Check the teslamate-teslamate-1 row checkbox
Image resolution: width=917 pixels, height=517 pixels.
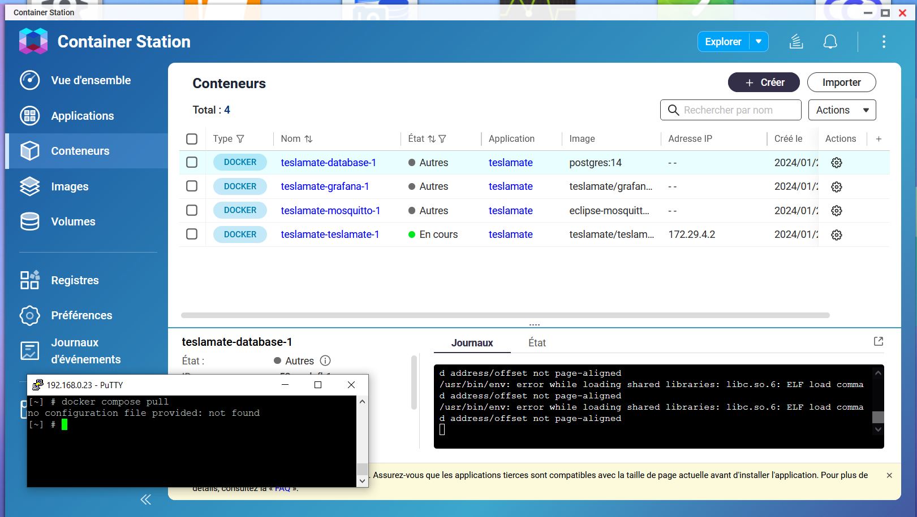(192, 234)
